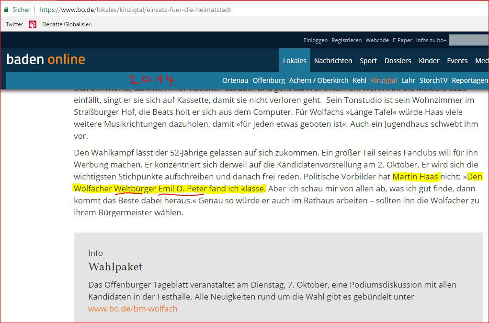
Task: Open the Twitter bookmark
Action: 14,24
